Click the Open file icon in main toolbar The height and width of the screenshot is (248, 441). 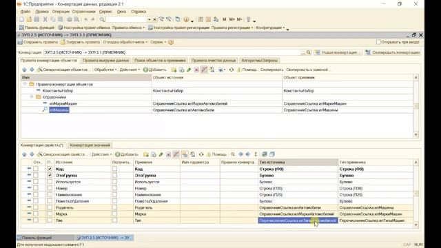(x=29, y=19)
